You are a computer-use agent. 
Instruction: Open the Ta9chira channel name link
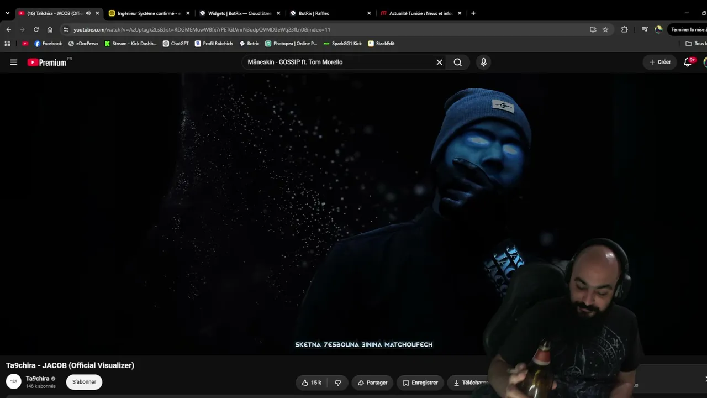pyautogui.click(x=38, y=379)
